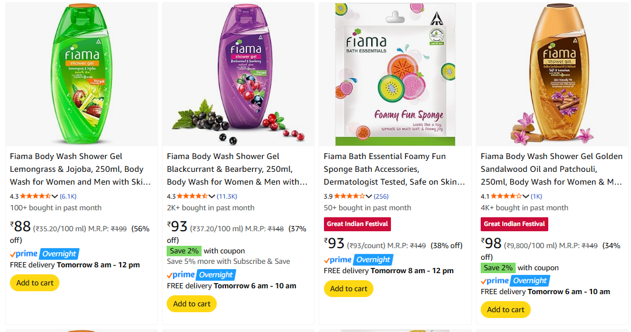Expand star rating popover for Blackcurrant & Bearberry gel
The width and height of the screenshot is (631, 332).
(212, 196)
